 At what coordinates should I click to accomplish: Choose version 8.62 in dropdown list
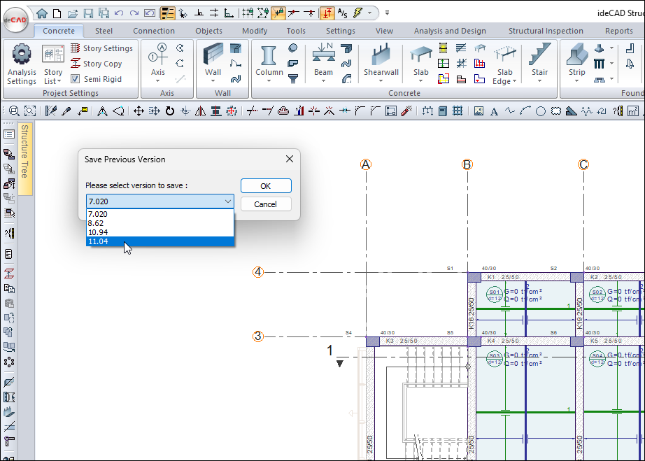coord(160,223)
